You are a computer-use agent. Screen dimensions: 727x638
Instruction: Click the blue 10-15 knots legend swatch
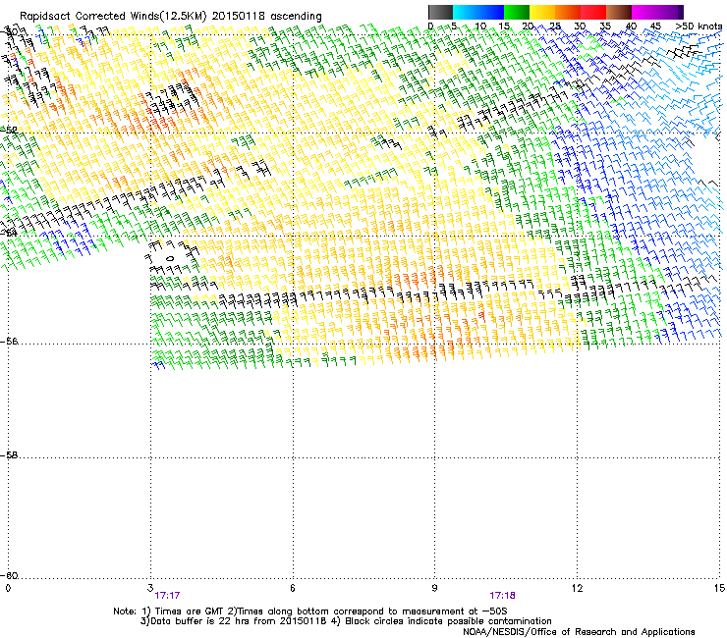point(491,12)
